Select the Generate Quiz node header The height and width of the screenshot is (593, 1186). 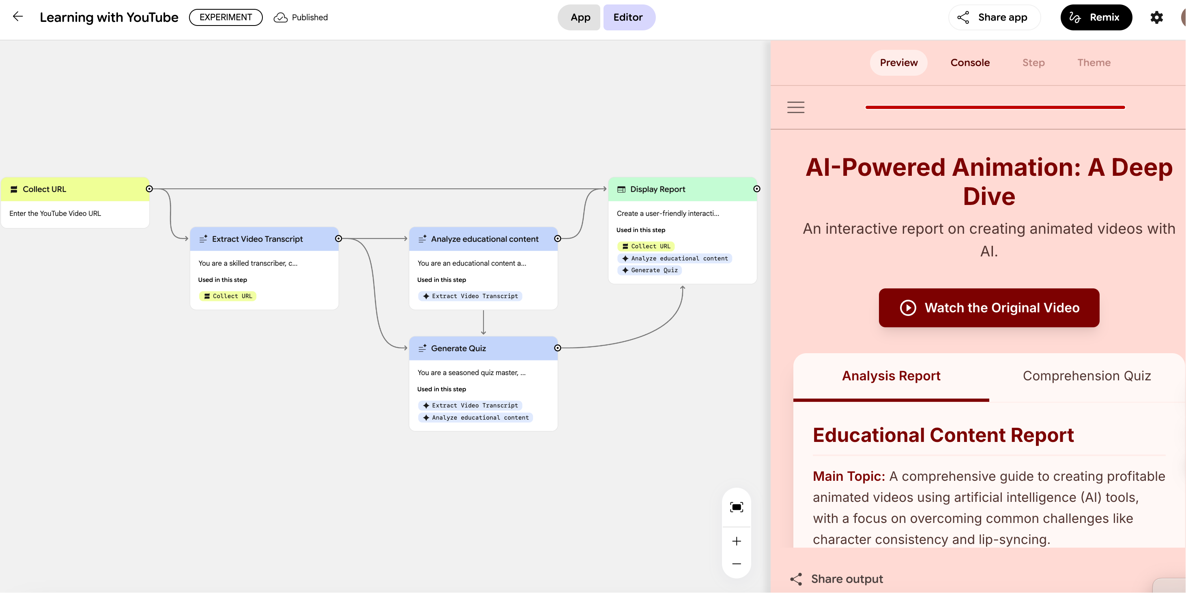point(483,348)
